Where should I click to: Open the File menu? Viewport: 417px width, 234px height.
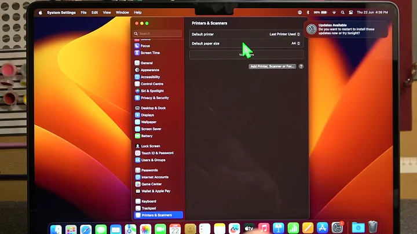(83, 13)
